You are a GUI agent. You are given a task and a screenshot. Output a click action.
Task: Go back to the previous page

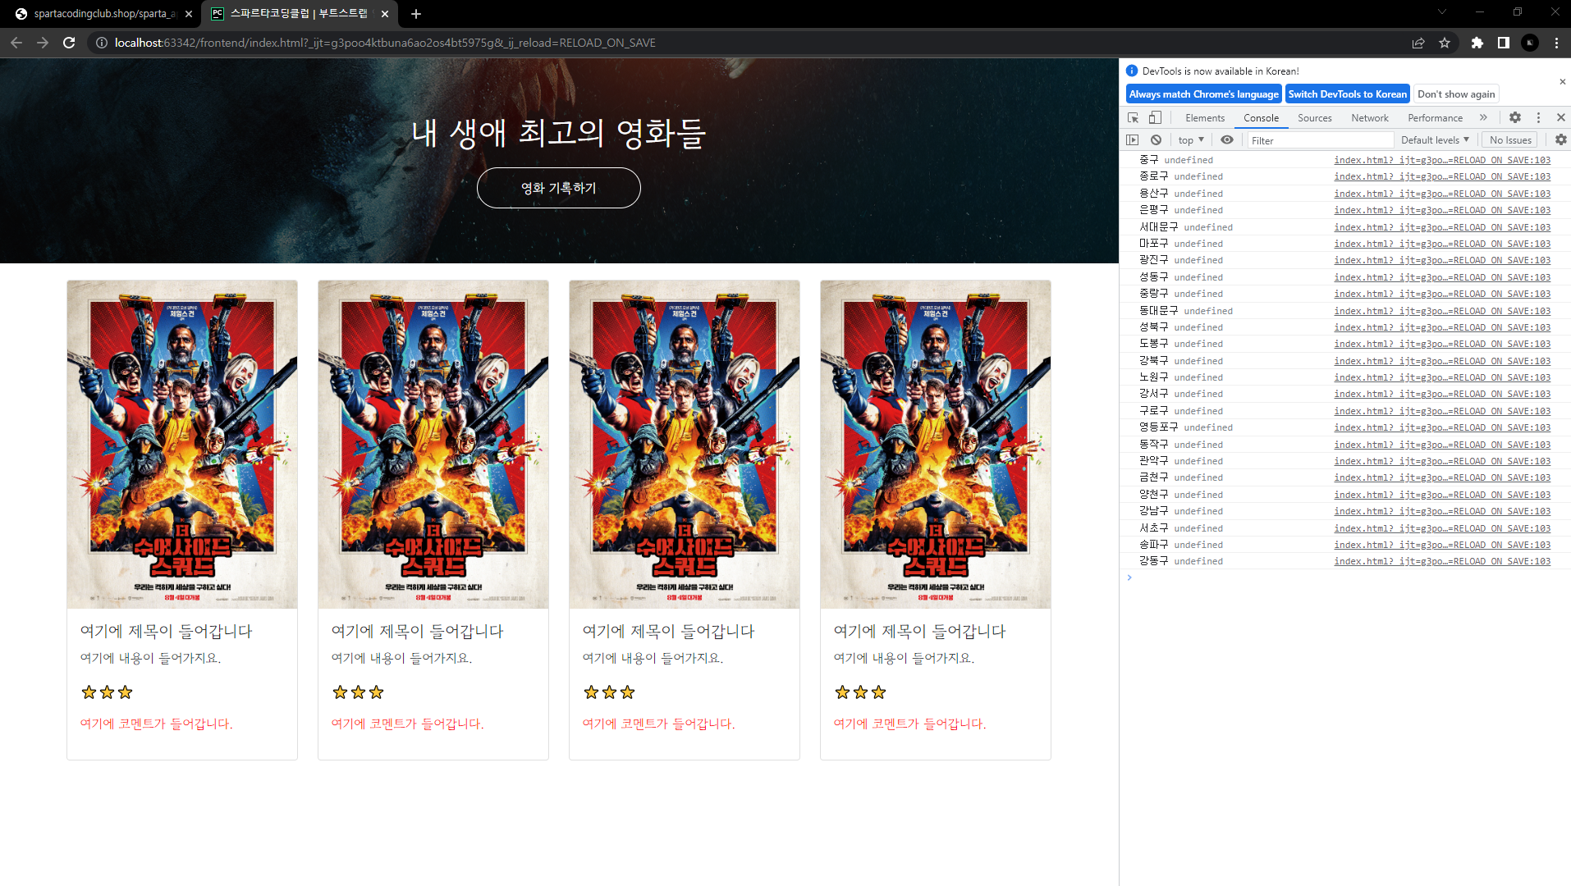16,43
